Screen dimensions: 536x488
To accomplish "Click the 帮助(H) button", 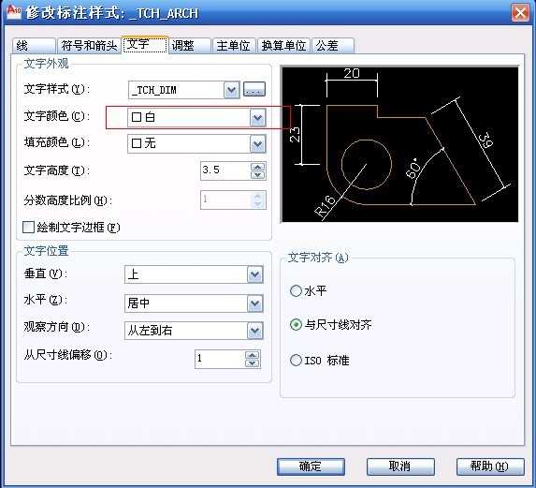I will (x=490, y=466).
